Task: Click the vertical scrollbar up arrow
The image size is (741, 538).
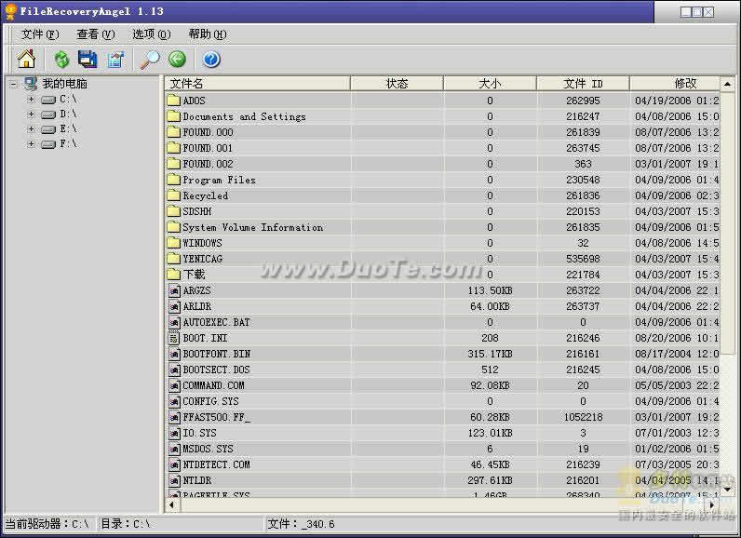Action: 728,84
